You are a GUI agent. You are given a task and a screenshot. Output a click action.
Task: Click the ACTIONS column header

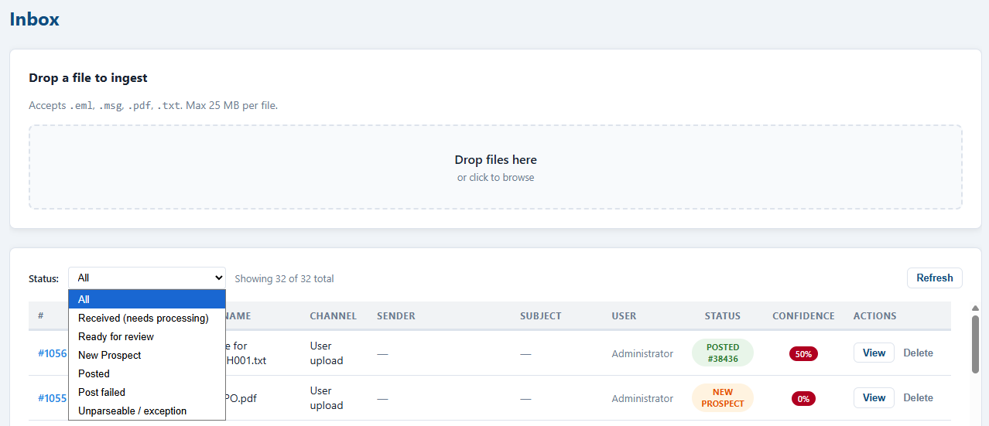tap(875, 315)
